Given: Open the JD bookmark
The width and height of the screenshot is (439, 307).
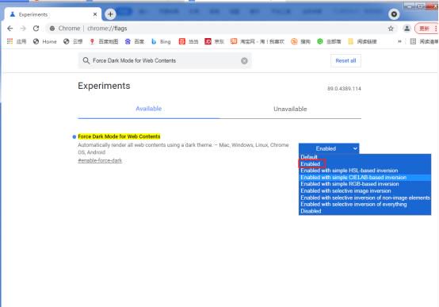Looking at the screenshot, I should coord(215,41).
